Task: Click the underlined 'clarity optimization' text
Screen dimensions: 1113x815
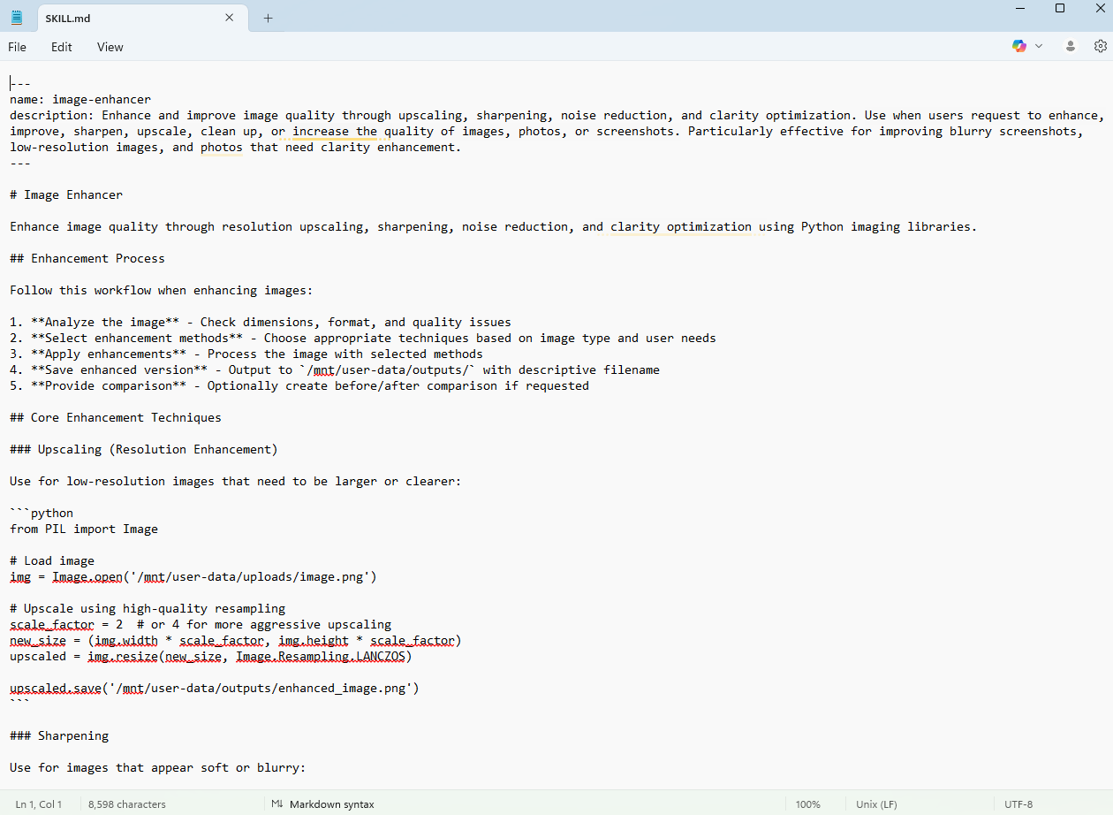Action: click(681, 226)
